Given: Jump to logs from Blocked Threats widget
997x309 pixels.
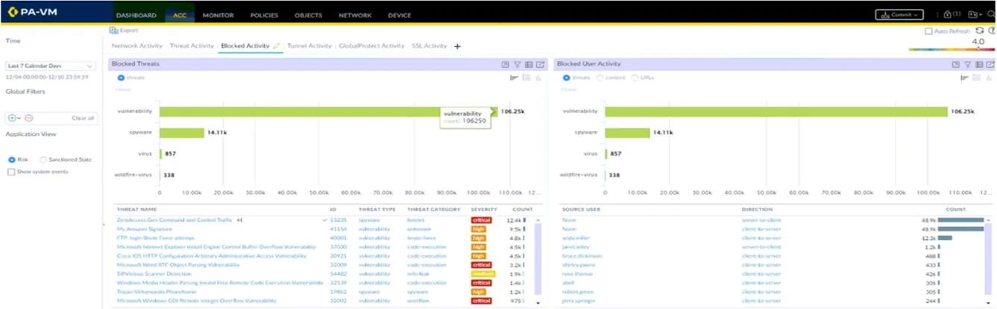Looking at the screenshot, I should click(x=540, y=65).
